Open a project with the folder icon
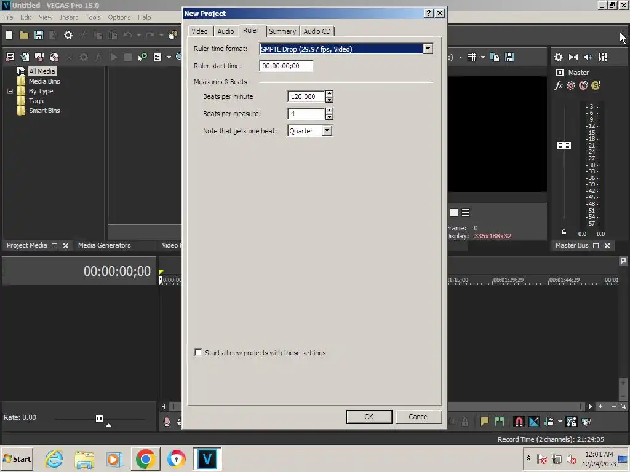630x472 pixels. click(x=24, y=35)
